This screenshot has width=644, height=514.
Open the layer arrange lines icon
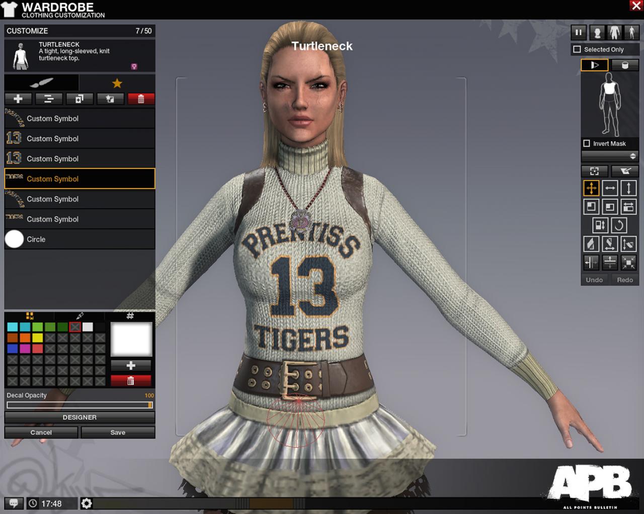tap(49, 99)
